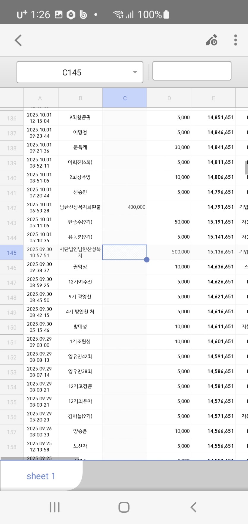The width and height of the screenshot is (248, 524).
Task: Select row 142 header
Action: click(x=12, y=208)
